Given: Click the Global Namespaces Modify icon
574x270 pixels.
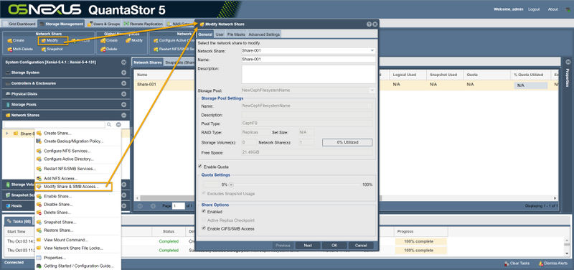Looking at the screenshot, I should (x=128, y=41).
